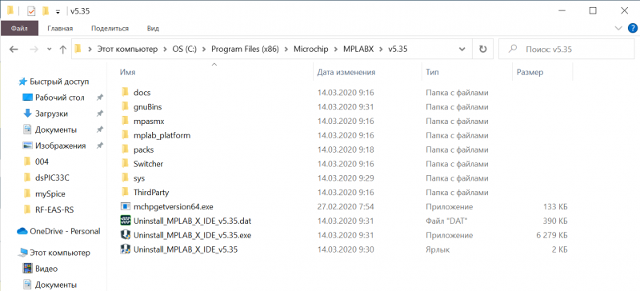Refresh the current folder view
The height and width of the screenshot is (291, 640).
tap(483, 50)
